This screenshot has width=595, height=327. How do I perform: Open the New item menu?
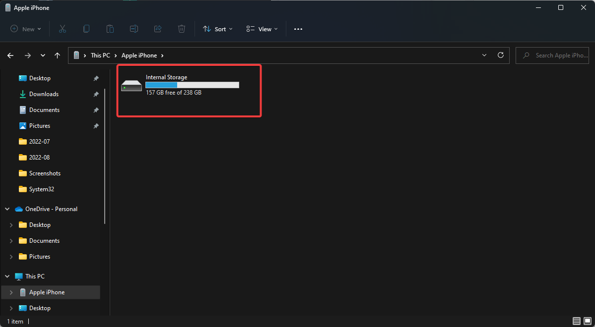click(25, 29)
